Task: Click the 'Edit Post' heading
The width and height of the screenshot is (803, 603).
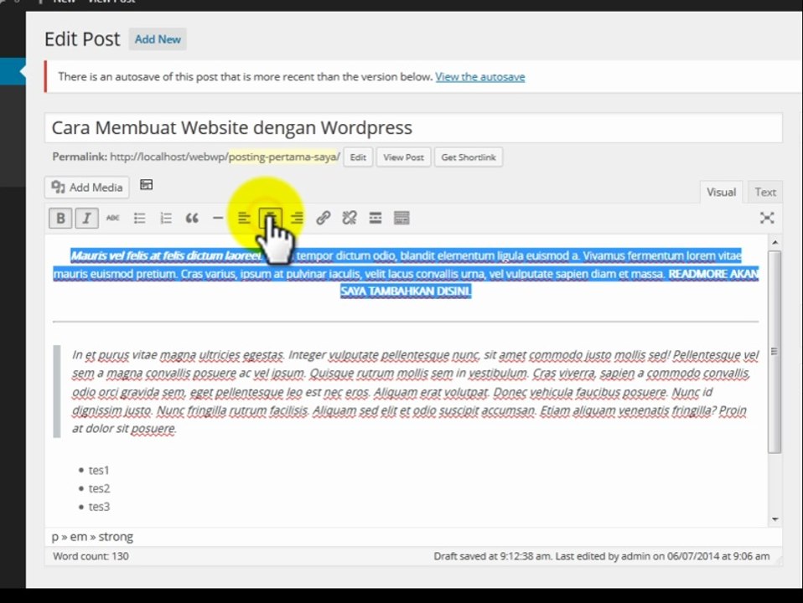Action: (x=82, y=39)
